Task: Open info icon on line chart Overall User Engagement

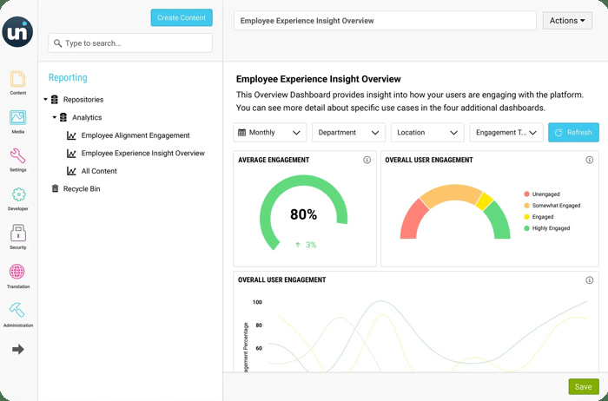Action: (590, 279)
